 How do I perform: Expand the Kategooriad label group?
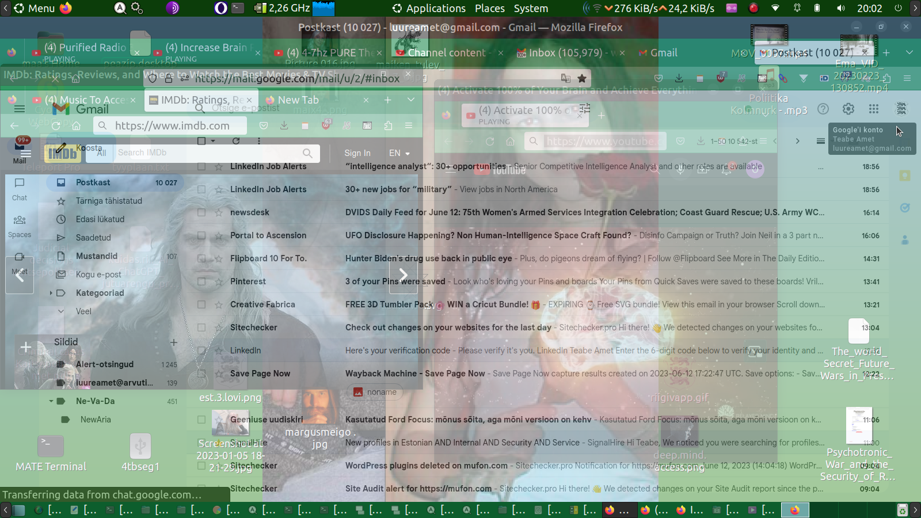click(51, 293)
